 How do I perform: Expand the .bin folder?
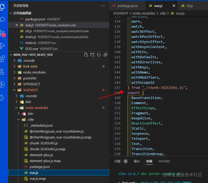pyautogui.click(x=58, y=114)
